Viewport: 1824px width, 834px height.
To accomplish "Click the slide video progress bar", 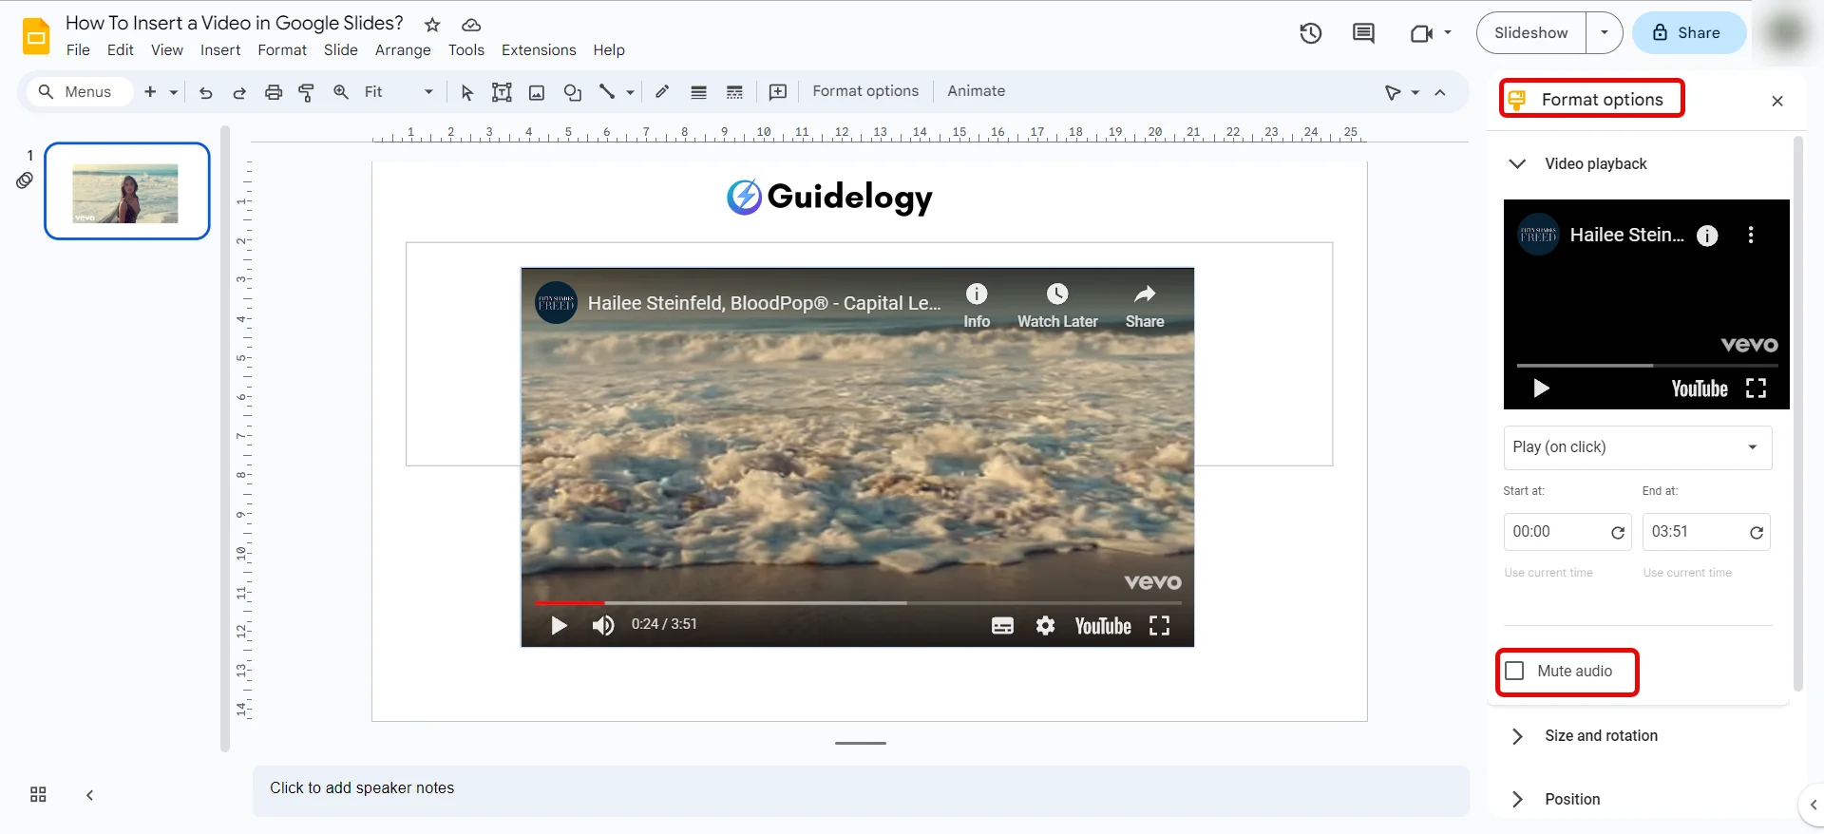I will tap(858, 603).
